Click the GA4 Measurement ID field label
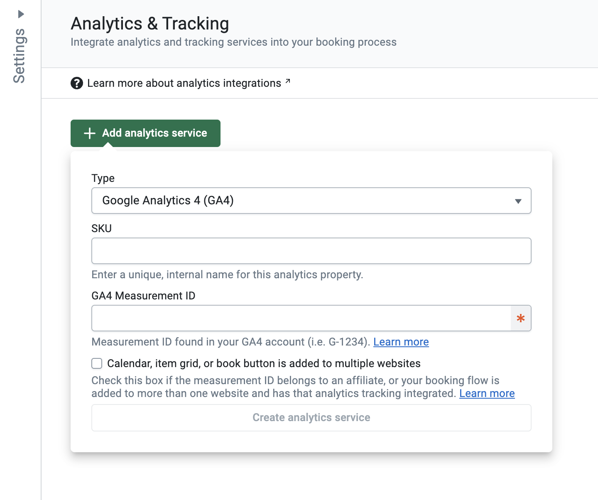Image resolution: width=598 pixels, height=500 pixels. (x=143, y=296)
